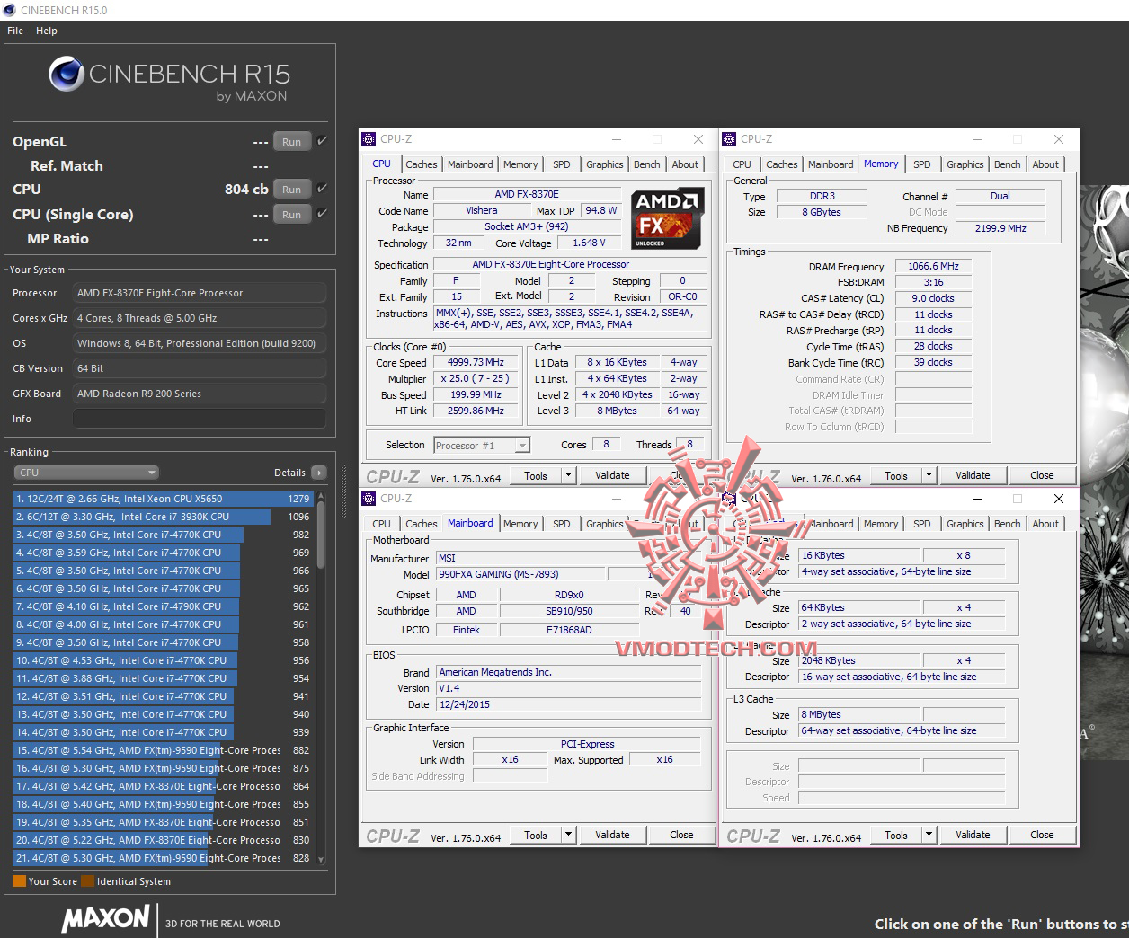Viewport: 1129px width, 938px height.
Task: Click Close button in Mainboard window
Action: (x=681, y=835)
